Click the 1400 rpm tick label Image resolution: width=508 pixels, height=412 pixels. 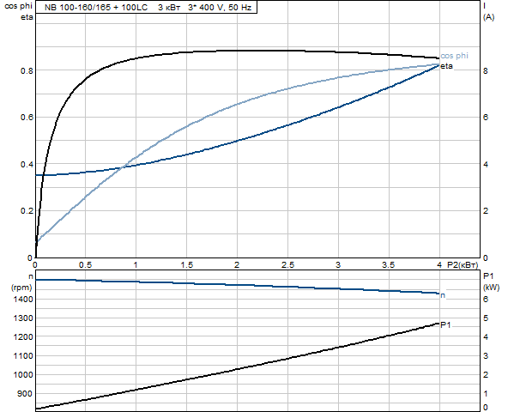point(23,300)
